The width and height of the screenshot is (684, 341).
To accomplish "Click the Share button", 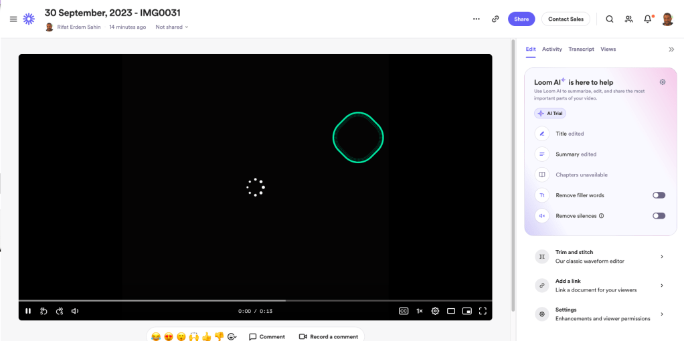I will pos(521,19).
